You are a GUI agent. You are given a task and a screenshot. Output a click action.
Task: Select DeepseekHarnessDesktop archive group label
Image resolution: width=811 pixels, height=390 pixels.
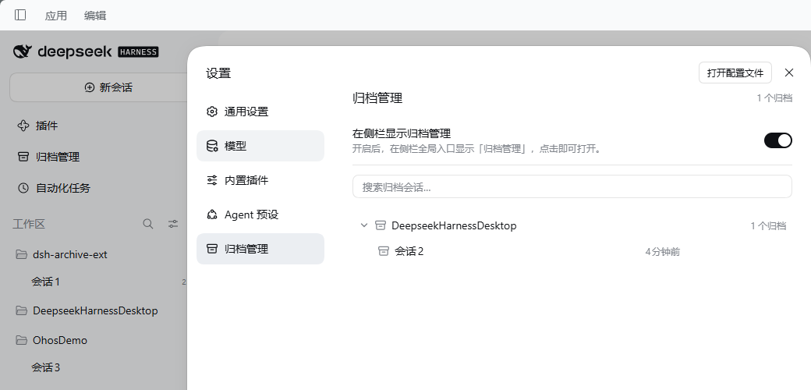[454, 225]
